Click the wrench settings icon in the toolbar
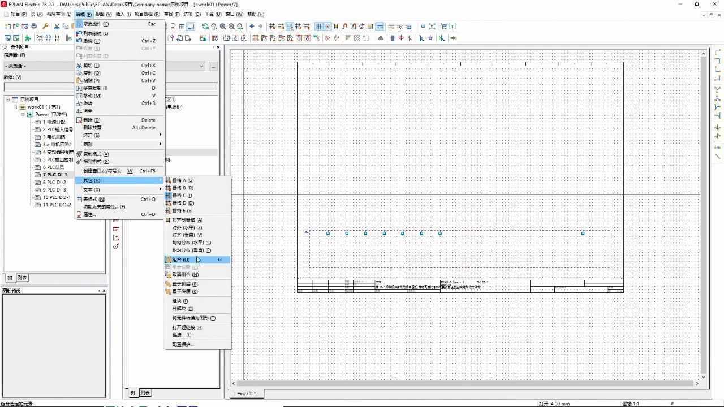The width and height of the screenshot is (724, 407). [x=45, y=26]
